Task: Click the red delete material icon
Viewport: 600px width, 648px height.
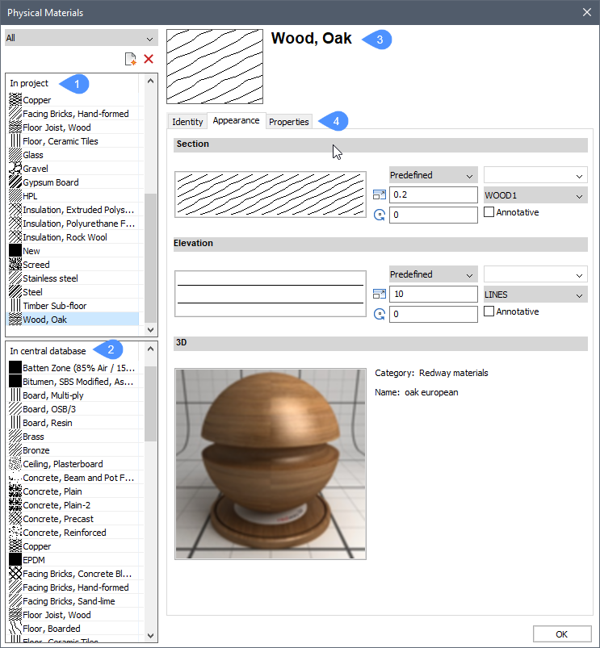Action: point(148,59)
